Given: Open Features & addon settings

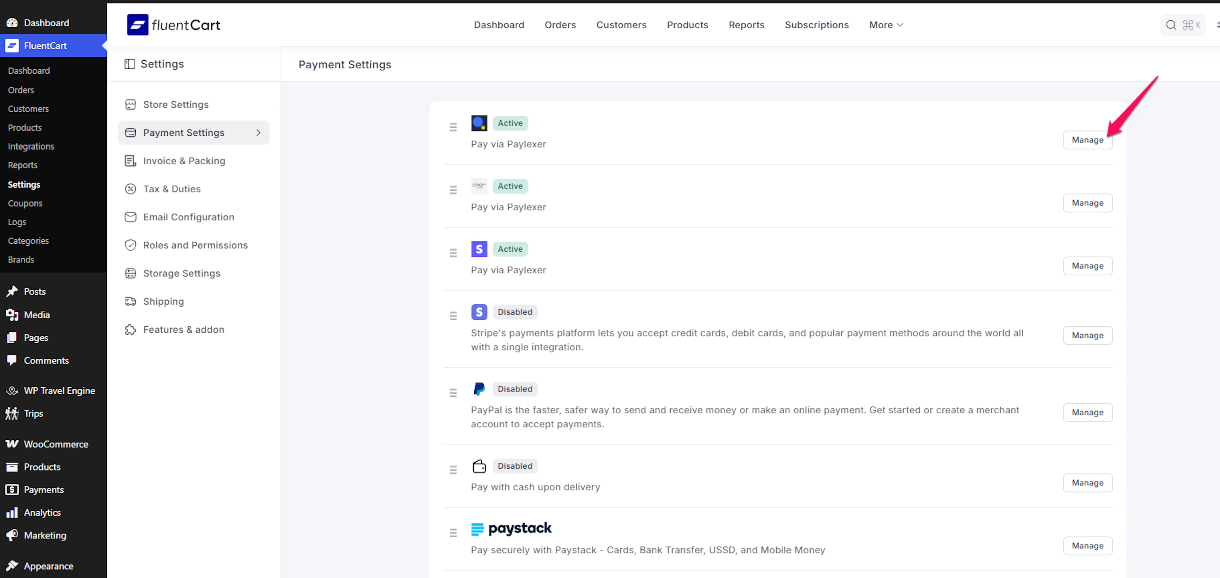Looking at the screenshot, I should pos(183,329).
